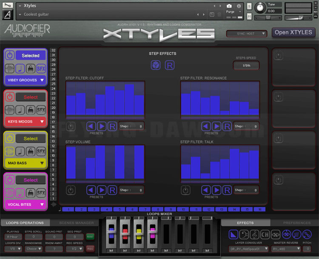Open the KEYS MOODS dropdown

[26, 122]
